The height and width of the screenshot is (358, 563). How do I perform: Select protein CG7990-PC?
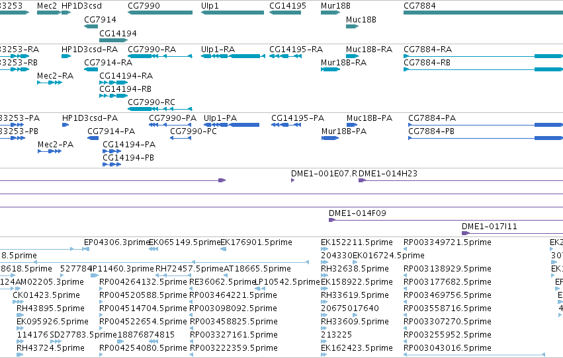coord(181,138)
